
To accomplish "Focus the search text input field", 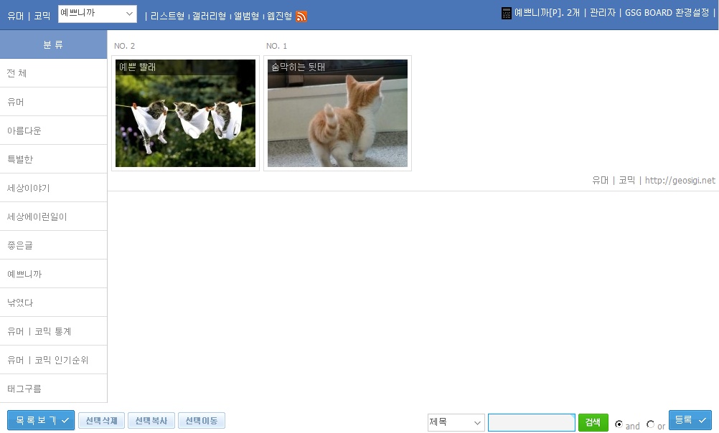I will (532, 422).
